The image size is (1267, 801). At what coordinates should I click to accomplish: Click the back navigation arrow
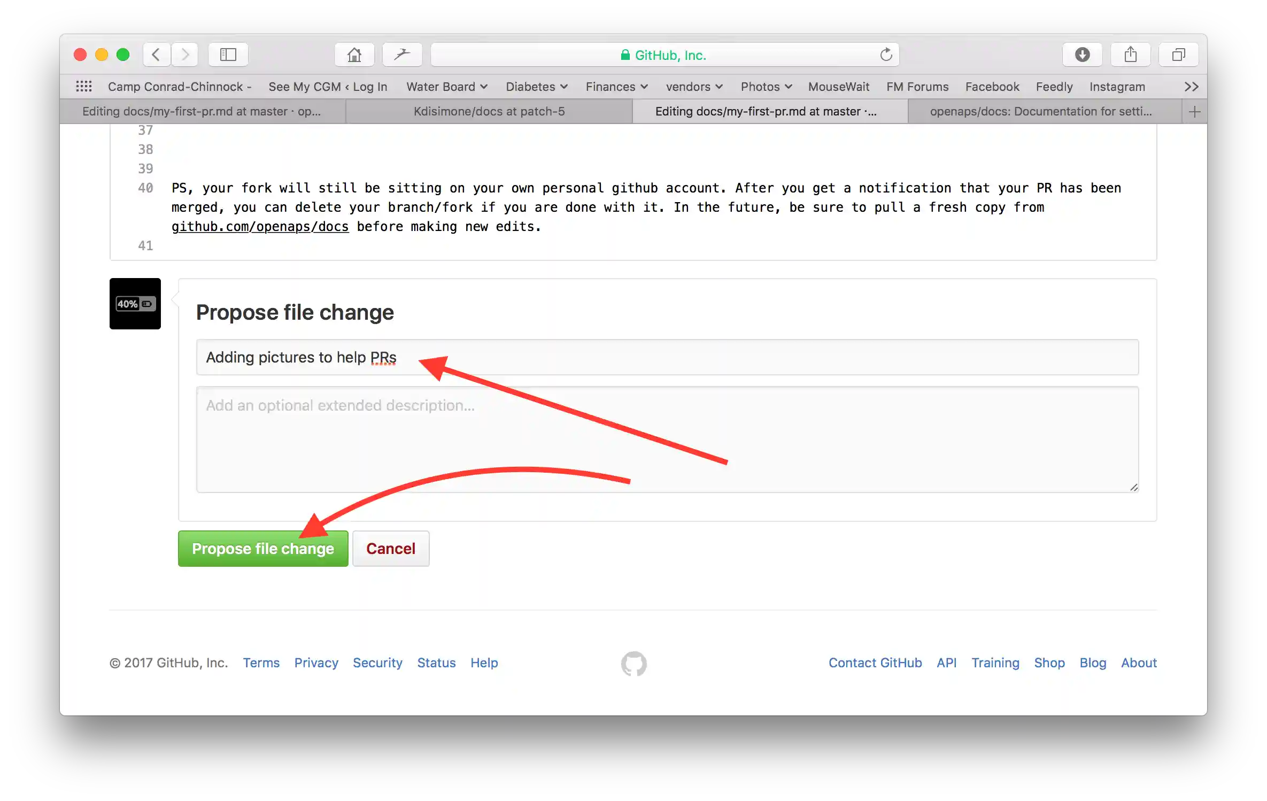coord(156,54)
